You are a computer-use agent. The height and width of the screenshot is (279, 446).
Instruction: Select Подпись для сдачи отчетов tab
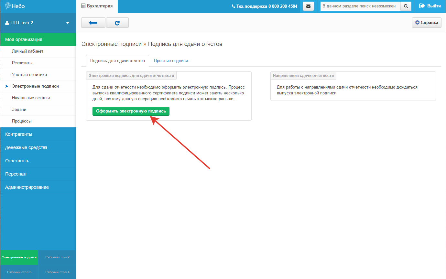117,61
